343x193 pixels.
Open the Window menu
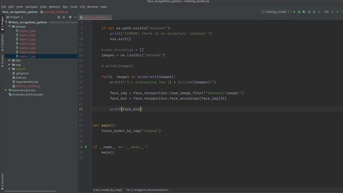pos(93,7)
